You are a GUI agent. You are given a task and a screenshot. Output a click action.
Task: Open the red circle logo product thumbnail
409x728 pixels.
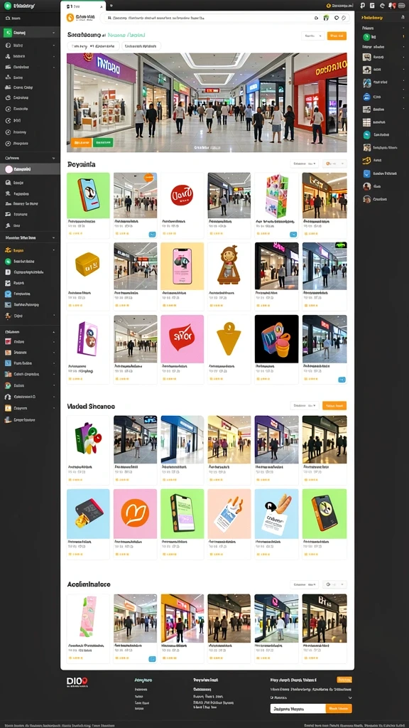(x=182, y=196)
